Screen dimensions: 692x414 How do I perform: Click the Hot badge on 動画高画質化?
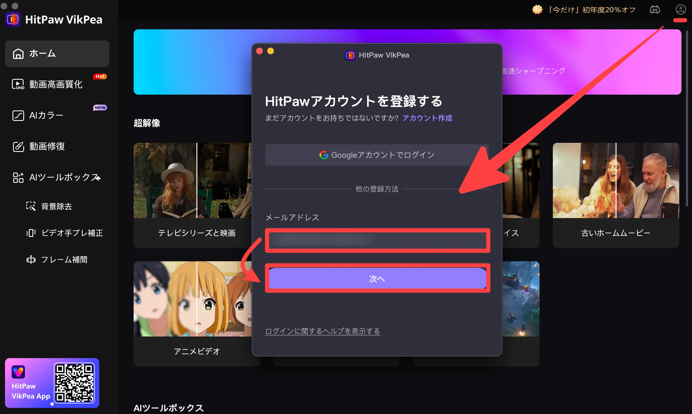coord(100,76)
